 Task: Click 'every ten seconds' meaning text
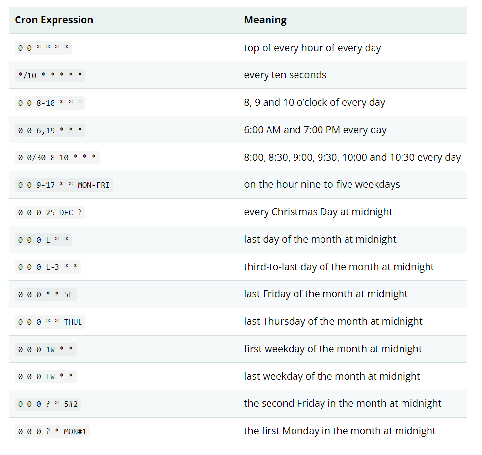pyautogui.click(x=285, y=75)
